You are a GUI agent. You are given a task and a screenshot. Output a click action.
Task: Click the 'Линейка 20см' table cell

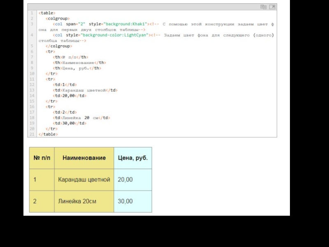pos(84,201)
